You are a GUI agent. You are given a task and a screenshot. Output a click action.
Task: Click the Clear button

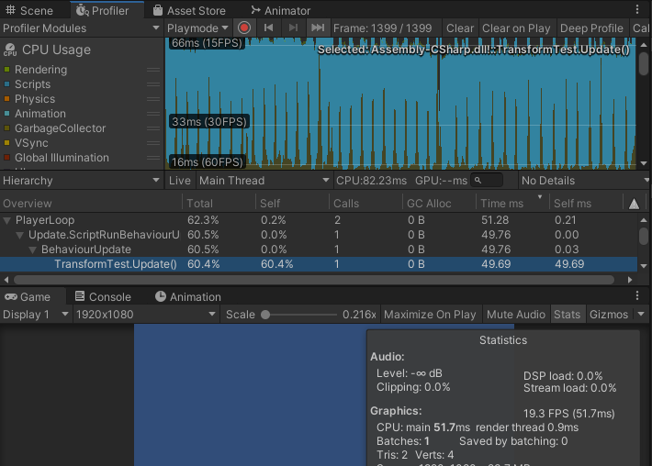460,28
